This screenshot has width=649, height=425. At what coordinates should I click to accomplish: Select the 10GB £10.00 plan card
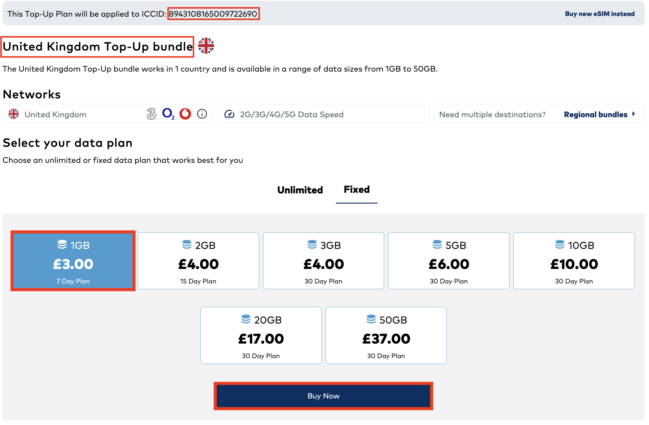click(574, 261)
